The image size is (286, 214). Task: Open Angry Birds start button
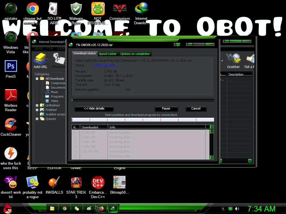click(x=8, y=208)
